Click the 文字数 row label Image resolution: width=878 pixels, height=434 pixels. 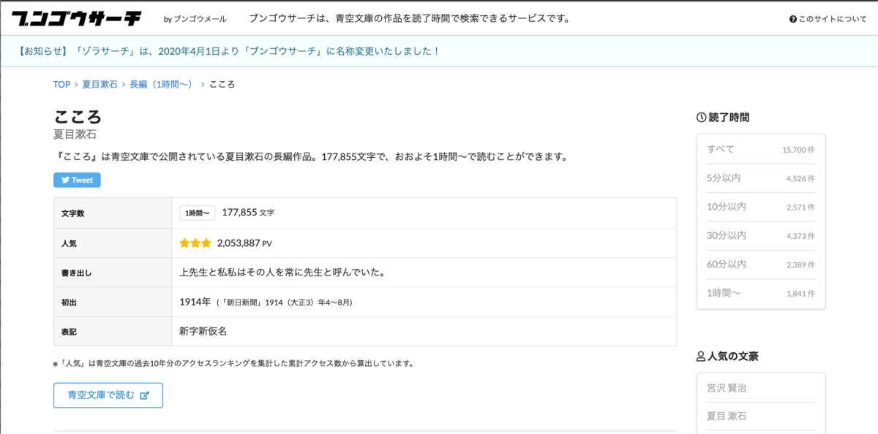pyautogui.click(x=73, y=213)
